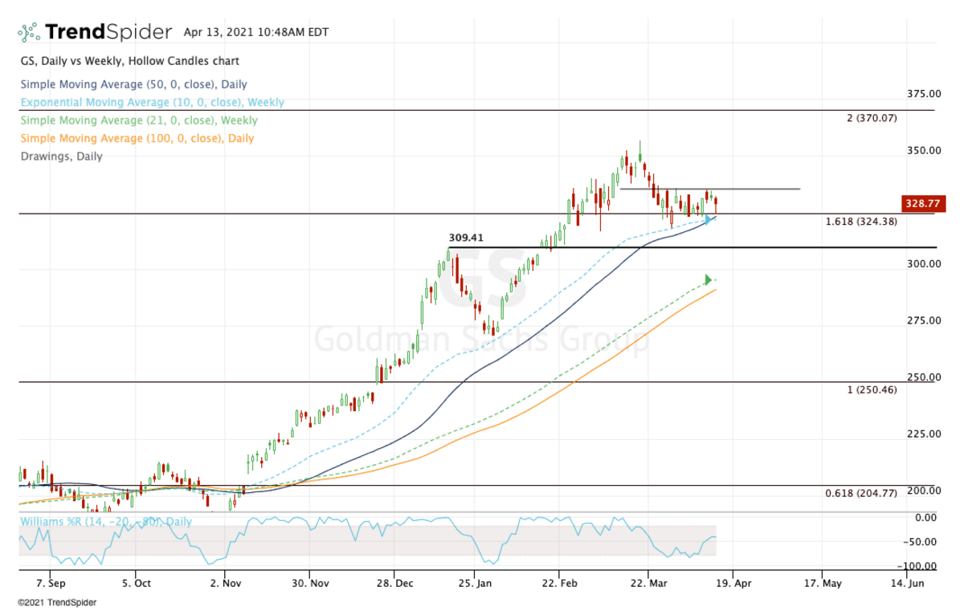Click the Drawings, Daily legend entry
Image resolution: width=964 pixels, height=611 pixels.
click(61, 157)
